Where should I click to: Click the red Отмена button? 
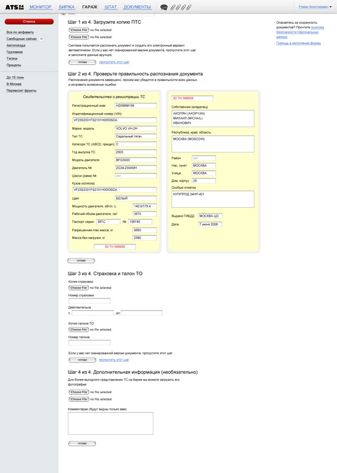(29, 22)
